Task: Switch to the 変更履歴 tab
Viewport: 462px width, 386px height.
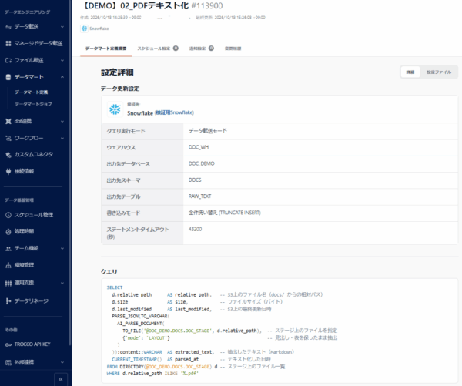Action: 233,49
